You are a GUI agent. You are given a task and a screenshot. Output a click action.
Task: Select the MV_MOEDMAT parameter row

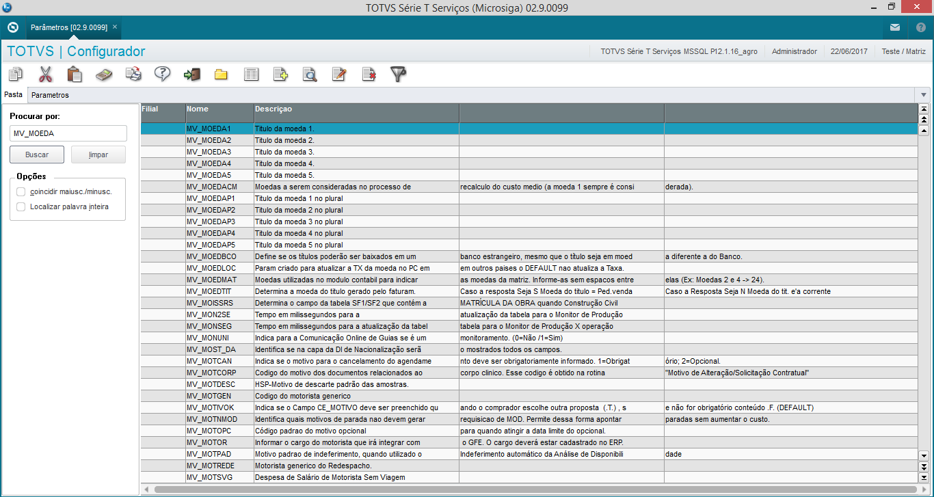coord(529,279)
